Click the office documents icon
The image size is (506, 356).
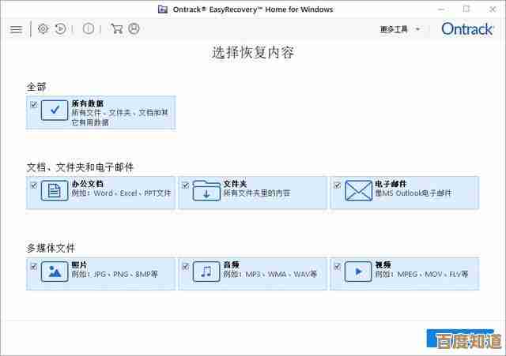(55, 191)
